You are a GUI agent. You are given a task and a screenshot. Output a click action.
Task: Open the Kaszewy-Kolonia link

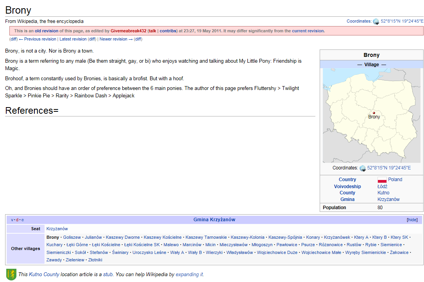[247, 237]
